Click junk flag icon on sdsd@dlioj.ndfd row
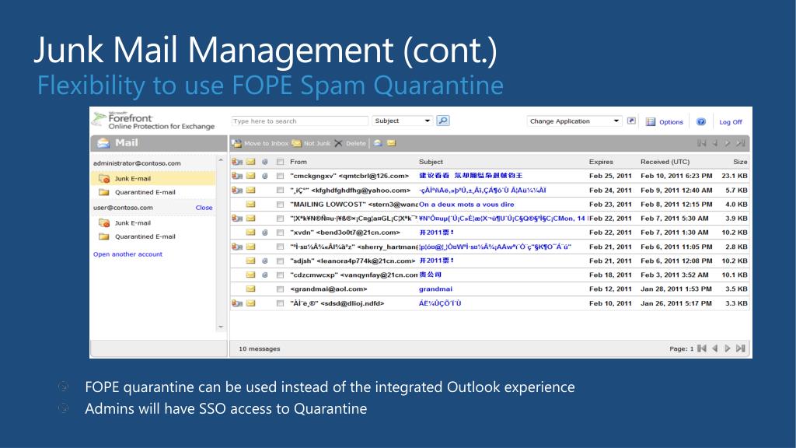 [237, 303]
